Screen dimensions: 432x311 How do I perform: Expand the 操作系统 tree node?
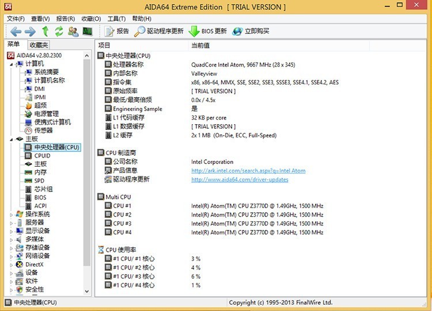click(x=12, y=214)
